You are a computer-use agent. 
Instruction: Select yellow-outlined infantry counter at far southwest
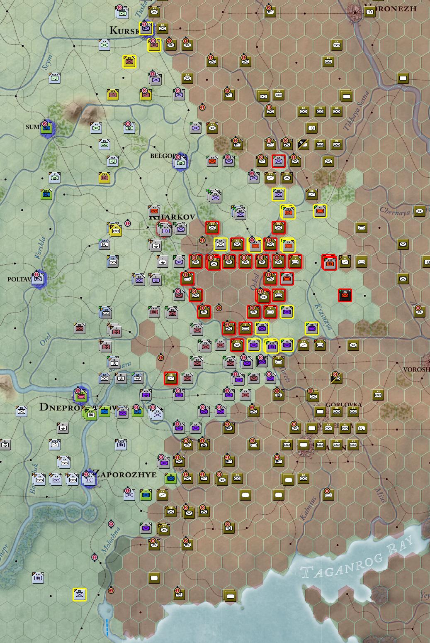point(80,594)
